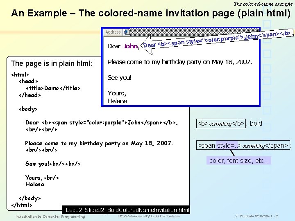
Task: Click the Internet Explorer page icon beside Address
Action: [x=127, y=32]
